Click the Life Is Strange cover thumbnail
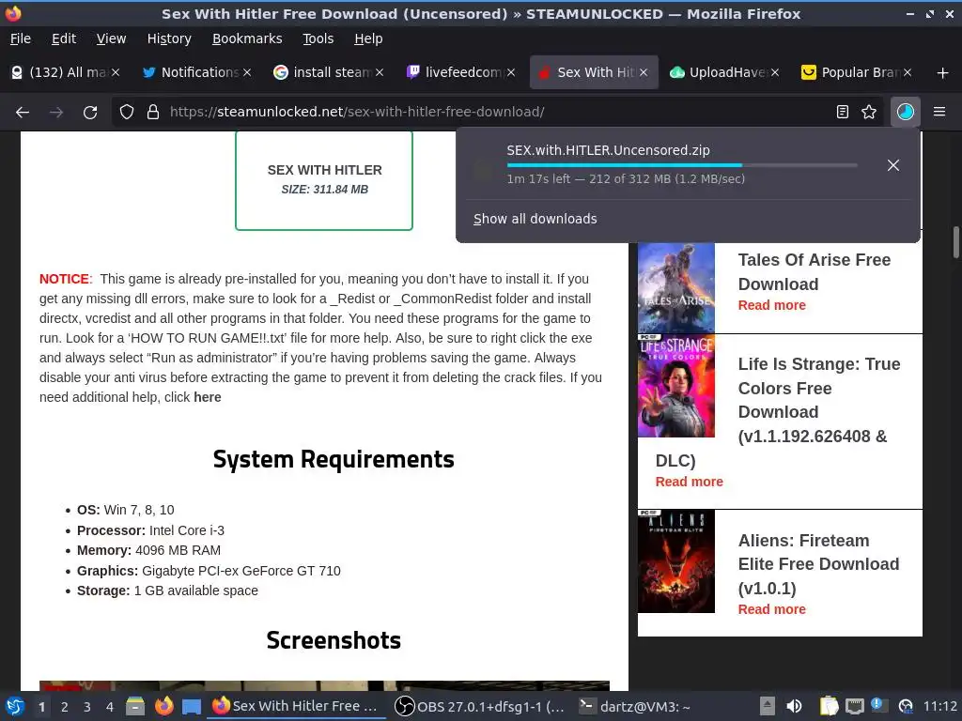Image resolution: width=962 pixels, height=721 pixels. pos(676,386)
